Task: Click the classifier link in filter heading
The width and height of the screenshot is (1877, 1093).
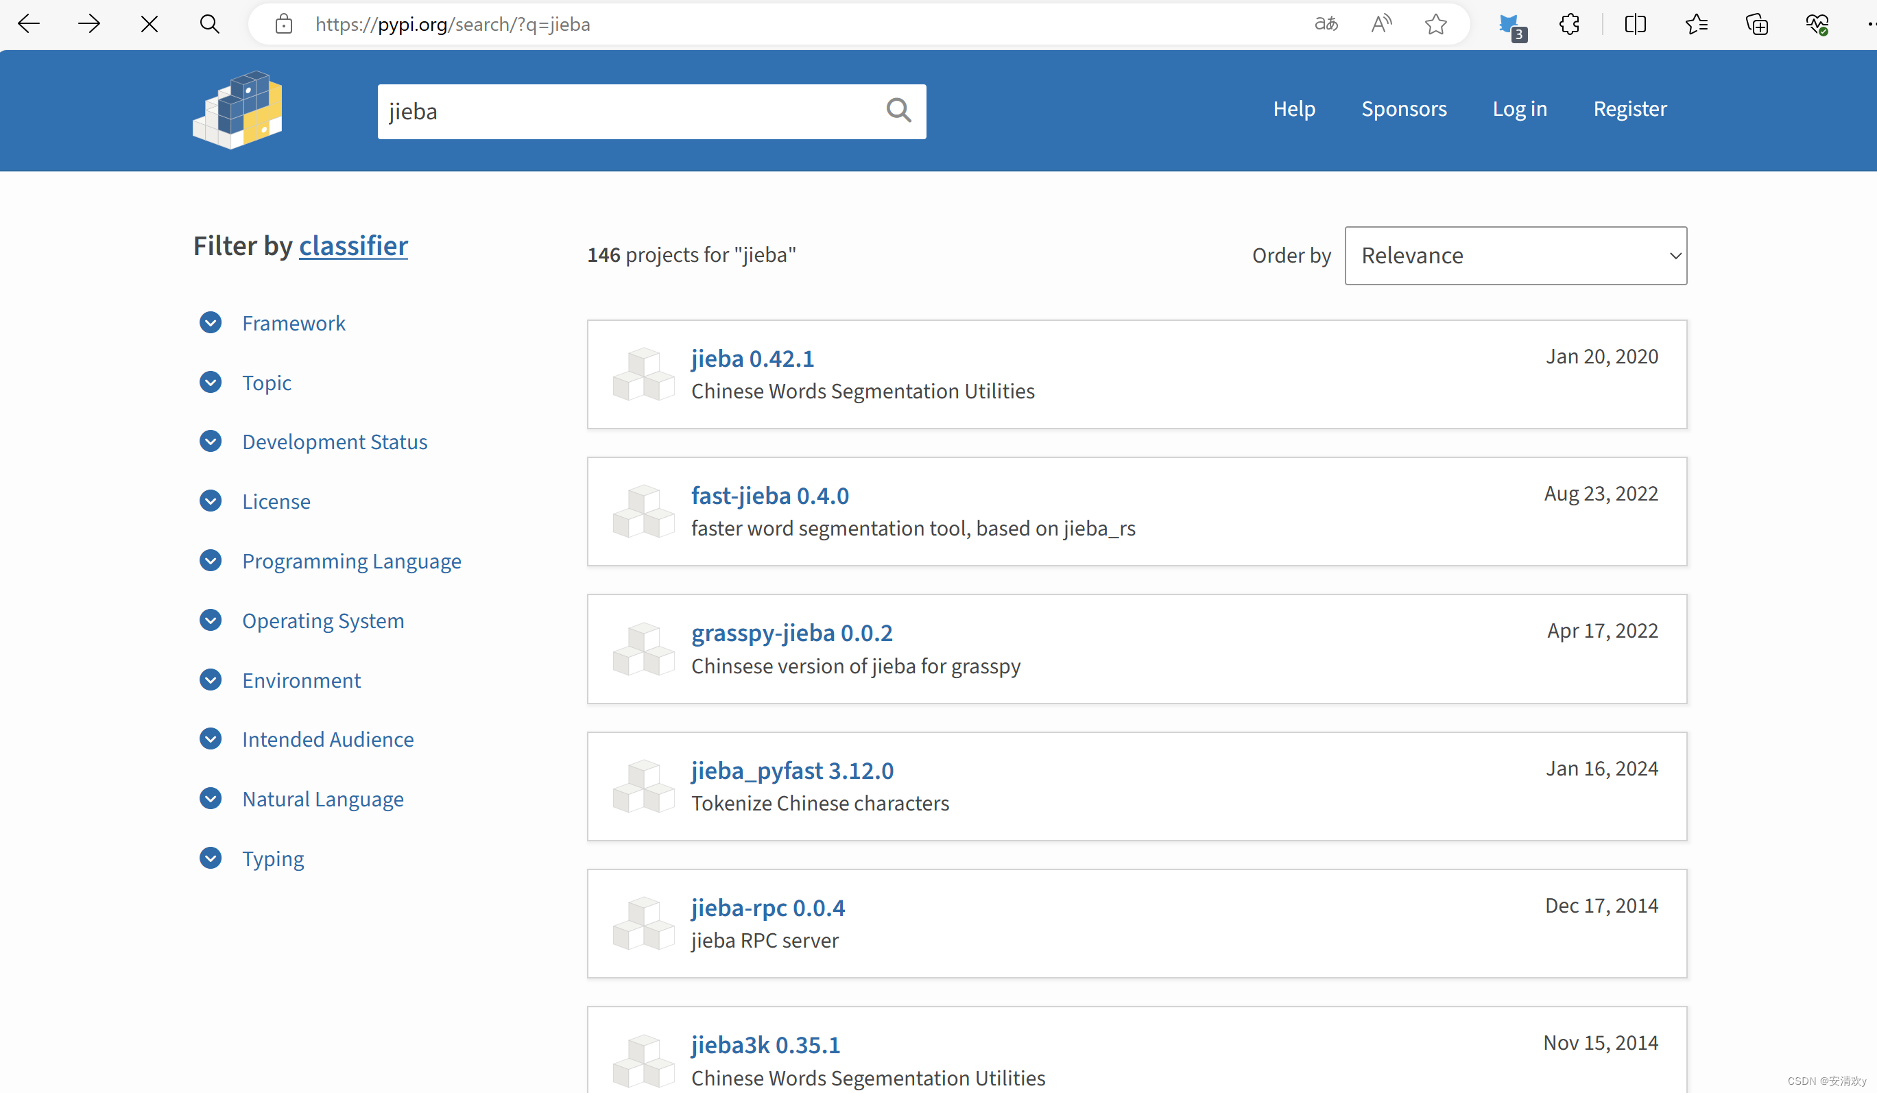Action: [353, 245]
